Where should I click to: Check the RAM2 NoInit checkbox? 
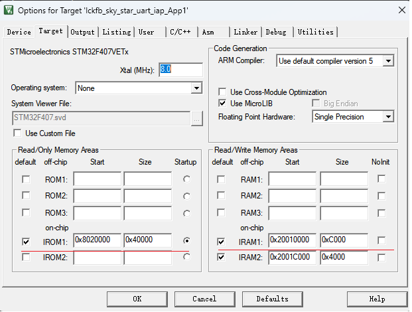pyautogui.click(x=381, y=196)
